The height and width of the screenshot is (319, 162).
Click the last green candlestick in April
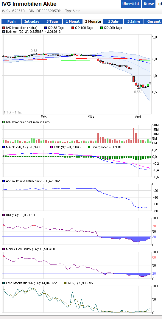[x=148, y=85]
